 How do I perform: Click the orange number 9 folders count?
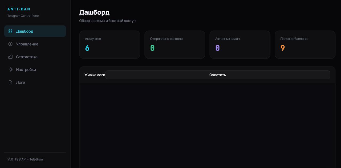283,48
